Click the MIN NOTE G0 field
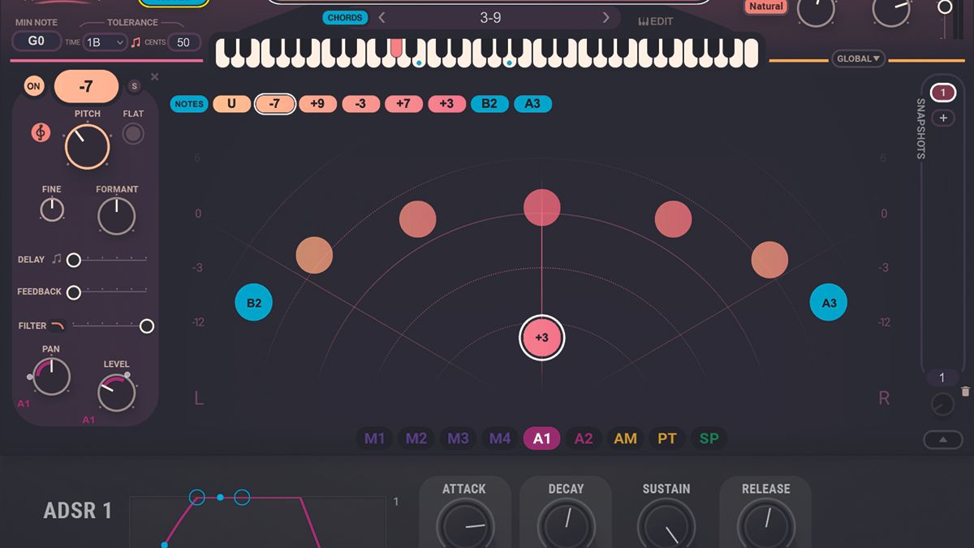The image size is (974, 548). click(36, 41)
